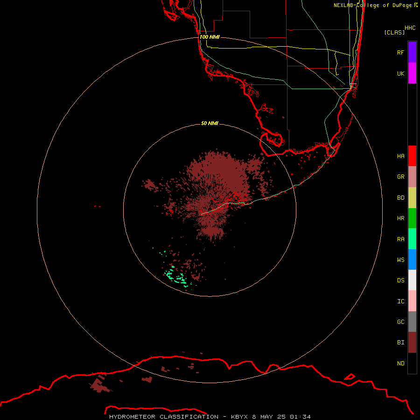
Task: Click the WS legend label
Action: [400, 259]
